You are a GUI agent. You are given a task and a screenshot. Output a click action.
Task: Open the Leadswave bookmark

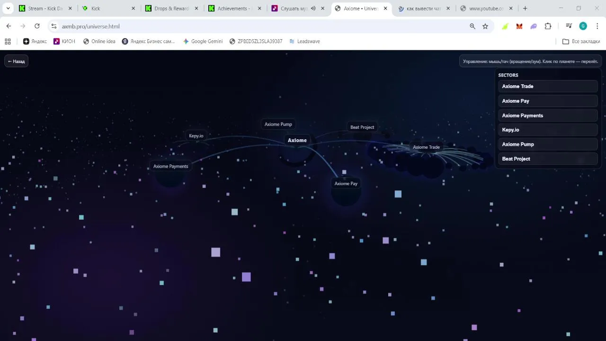pyautogui.click(x=304, y=41)
